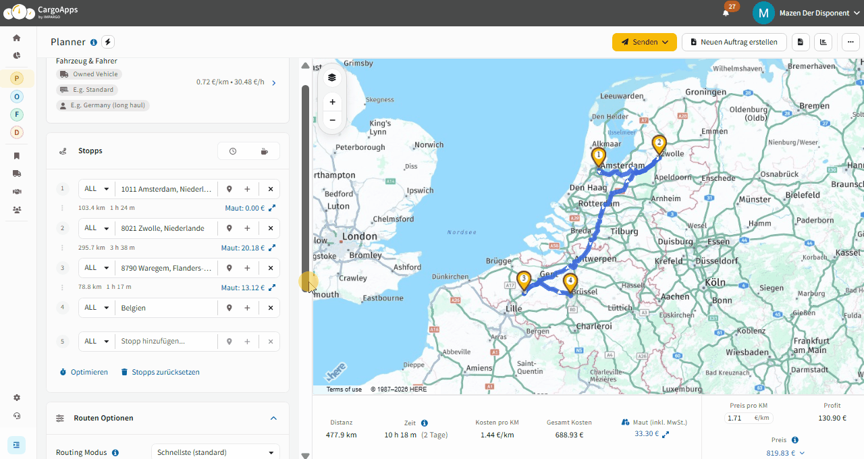
Task: Focus the Preis pro KM input field
Action: (x=738, y=418)
